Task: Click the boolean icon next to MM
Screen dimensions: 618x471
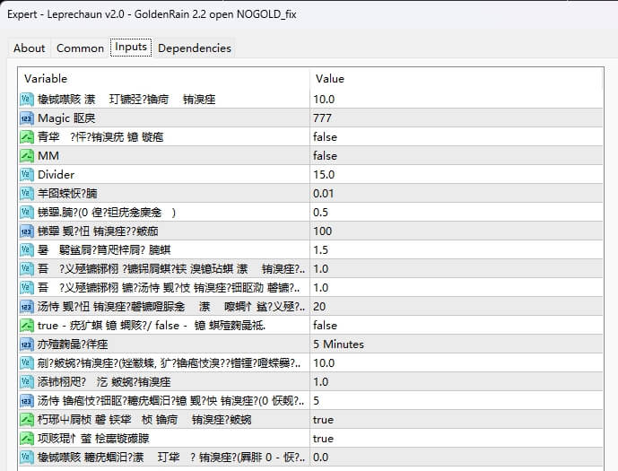Action: click(26, 156)
